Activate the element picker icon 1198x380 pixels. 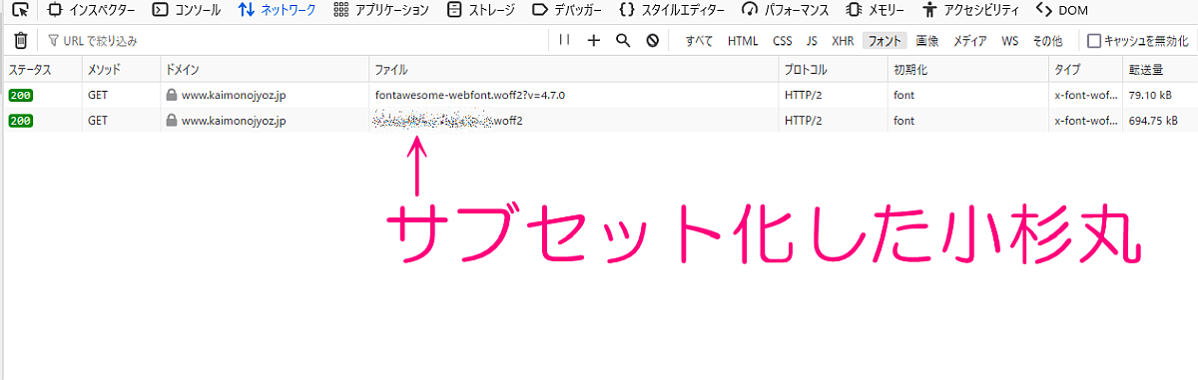click(x=19, y=11)
